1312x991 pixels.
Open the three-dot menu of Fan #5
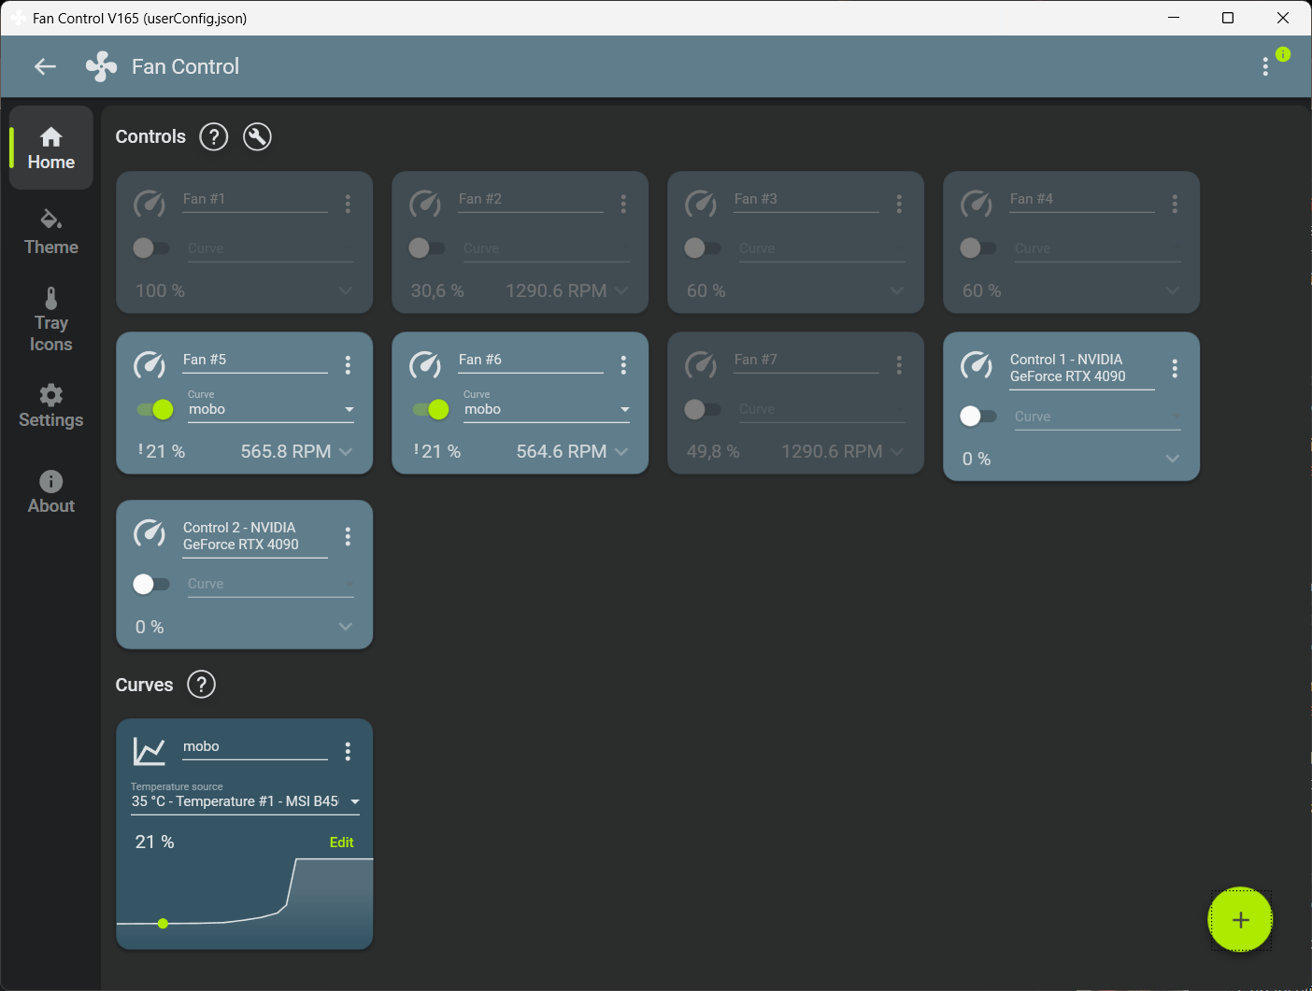coord(348,364)
